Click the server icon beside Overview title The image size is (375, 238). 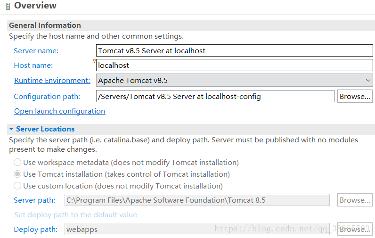(8, 7)
